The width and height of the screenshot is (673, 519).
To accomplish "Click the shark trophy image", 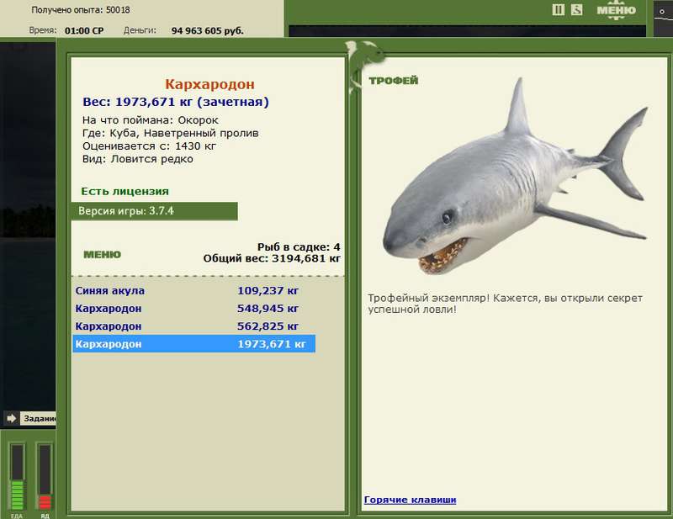I will pos(516,176).
